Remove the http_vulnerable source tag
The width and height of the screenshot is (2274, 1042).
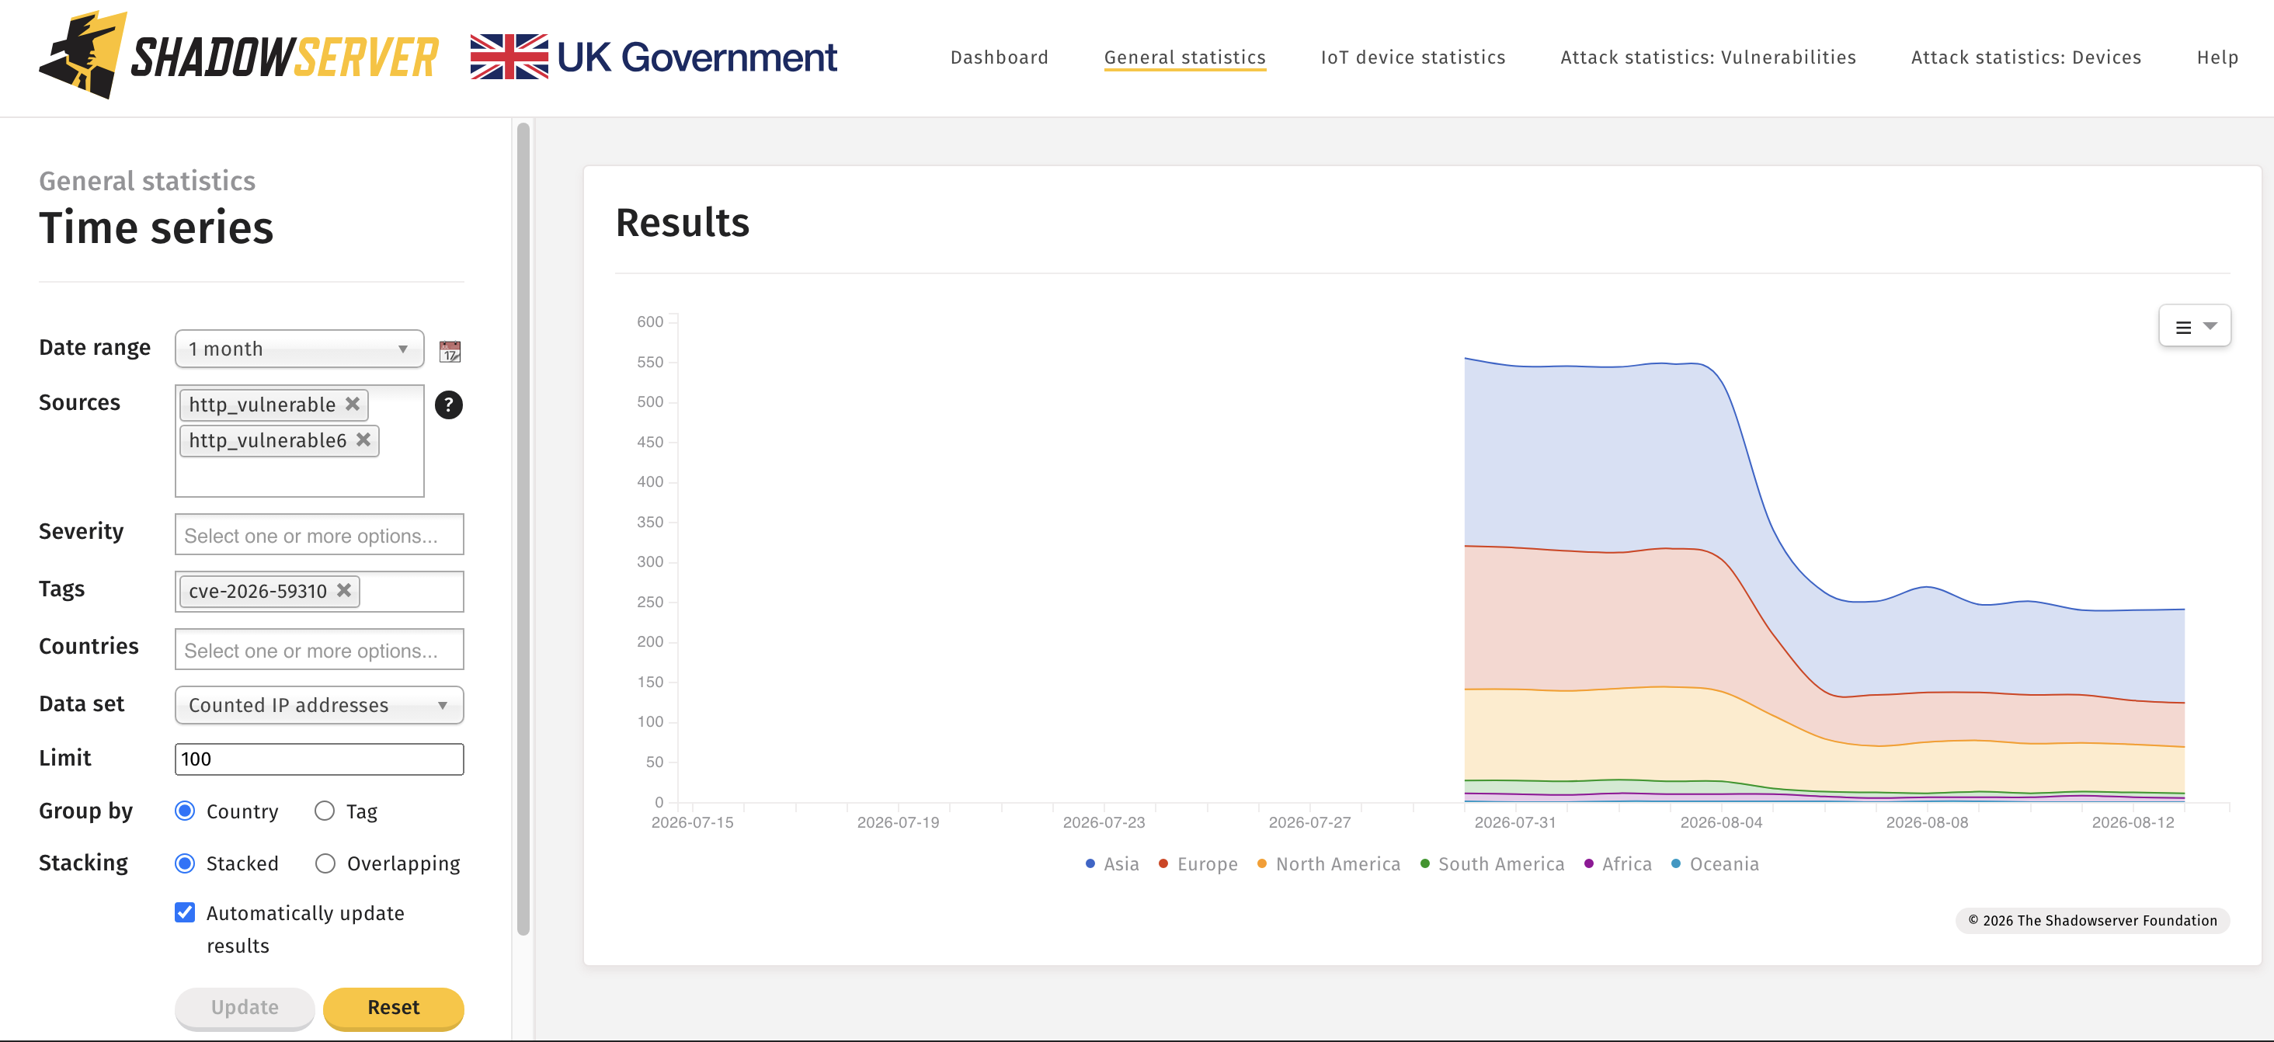pyautogui.click(x=353, y=404)
